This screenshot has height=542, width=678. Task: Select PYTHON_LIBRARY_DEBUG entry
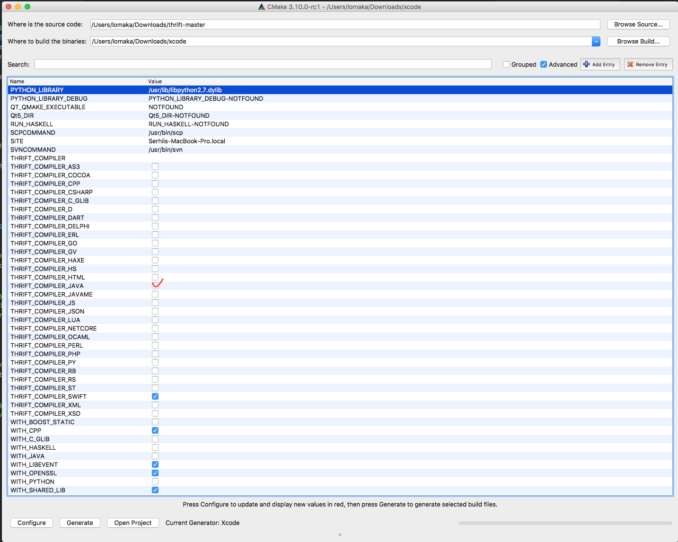pyautogui.click(x=340, y=98)
